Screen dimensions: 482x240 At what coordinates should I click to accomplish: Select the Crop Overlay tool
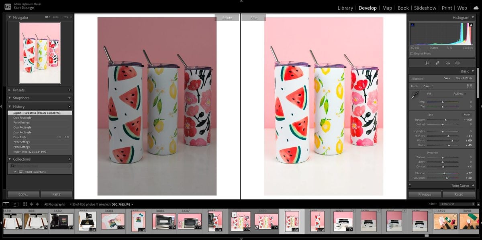tap(427, 63)
